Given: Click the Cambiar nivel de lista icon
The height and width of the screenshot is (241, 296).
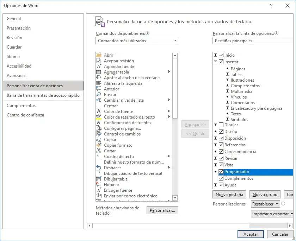Looking at the screenshot, I should point(99,100).
